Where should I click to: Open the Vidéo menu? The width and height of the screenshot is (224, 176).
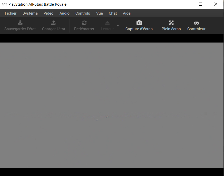click(x=48, y=13)
